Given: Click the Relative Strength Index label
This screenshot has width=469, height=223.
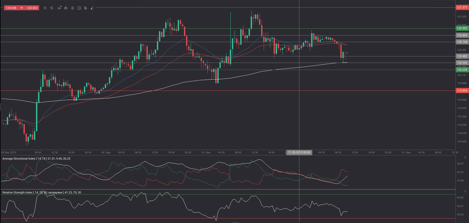Looking at the screenshot, I should (41, 192).
